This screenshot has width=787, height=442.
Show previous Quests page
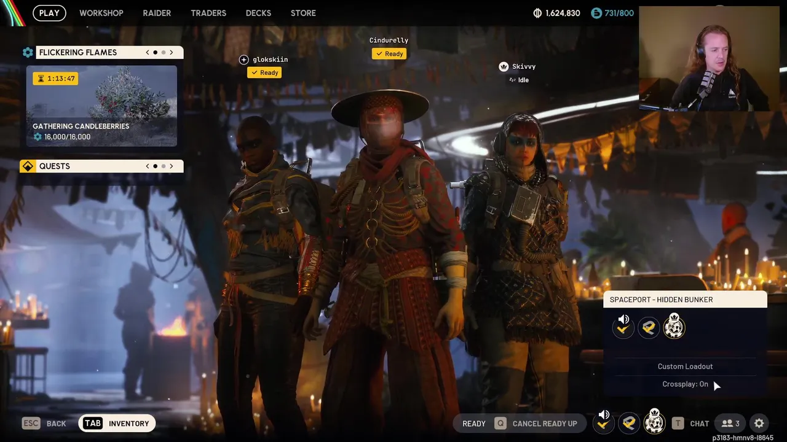tap(148, 166)
